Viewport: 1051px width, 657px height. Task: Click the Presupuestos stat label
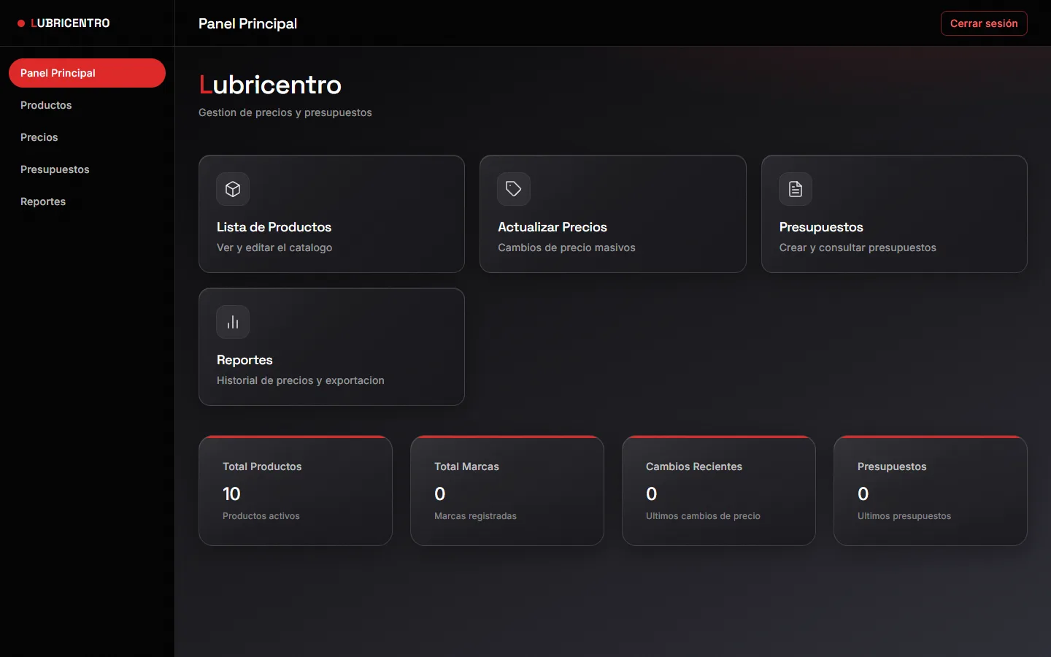tap(892, 466)
